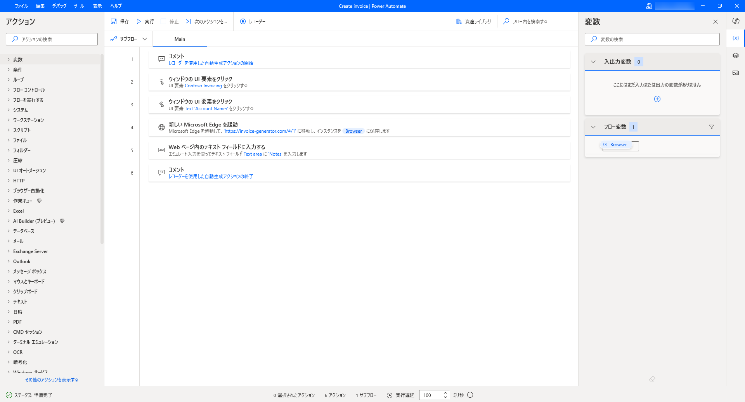
Task: Click the click-action icon in step 2
Action: [x=161, y=82]
